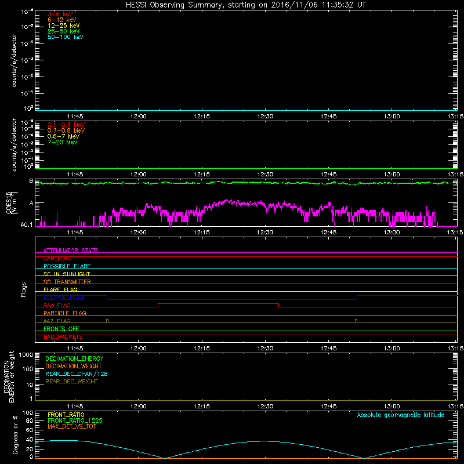Select the 3-6 keV legend label
Screen dimensions: 464x464
60,14
